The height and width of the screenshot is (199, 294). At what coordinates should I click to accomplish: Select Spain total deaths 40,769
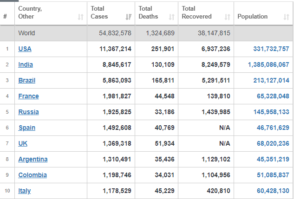point(164,128)
